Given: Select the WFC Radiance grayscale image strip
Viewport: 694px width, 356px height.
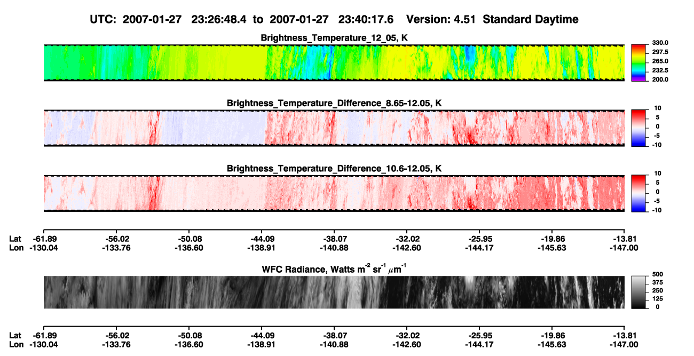Looking at the screenshot, I should click(334, 292).
